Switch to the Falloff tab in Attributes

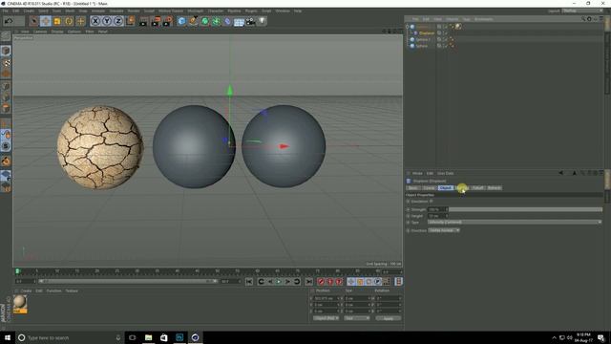(478, 188)
